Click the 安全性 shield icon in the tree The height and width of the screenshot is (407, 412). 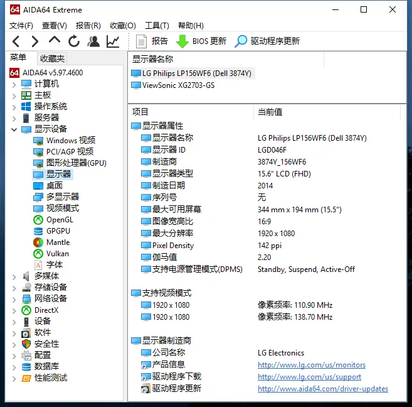coord(26,344)
